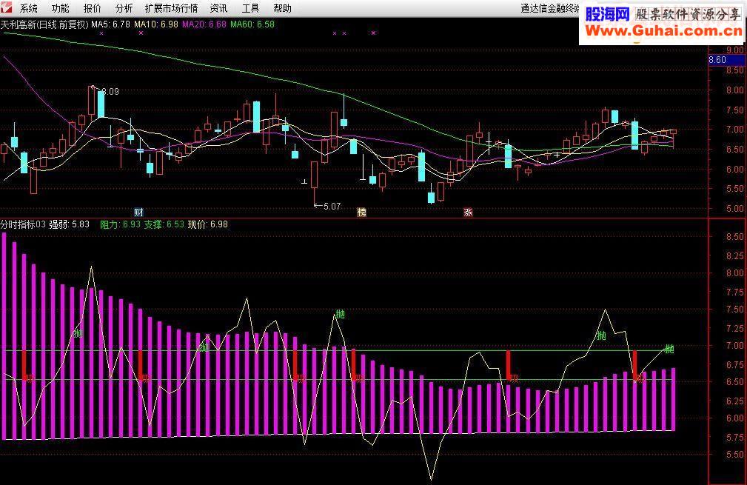Open the 系统 menu
Image resolution: width=747 pixels, height=485 pixels.
pyautogui.click(x=29, y=8)
